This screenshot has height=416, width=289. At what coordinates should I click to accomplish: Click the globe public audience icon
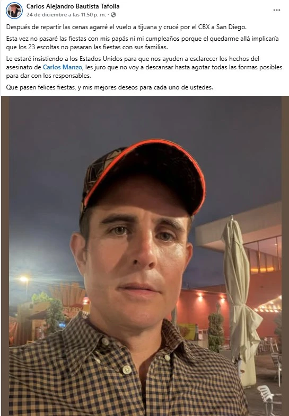113,15
